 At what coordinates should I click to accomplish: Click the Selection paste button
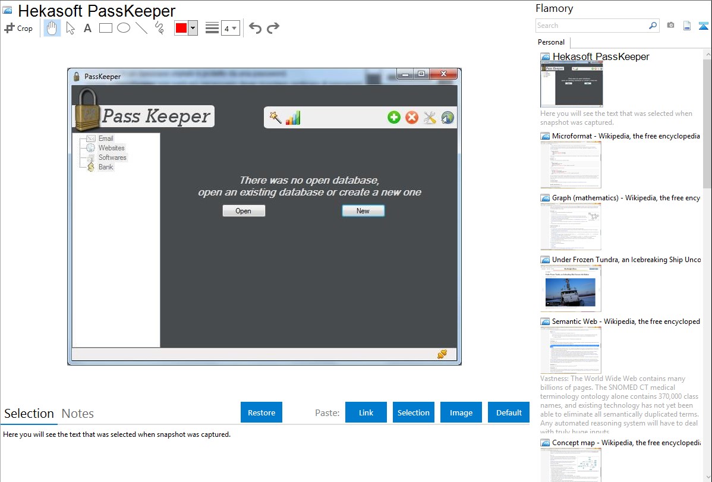click(413, 412)
